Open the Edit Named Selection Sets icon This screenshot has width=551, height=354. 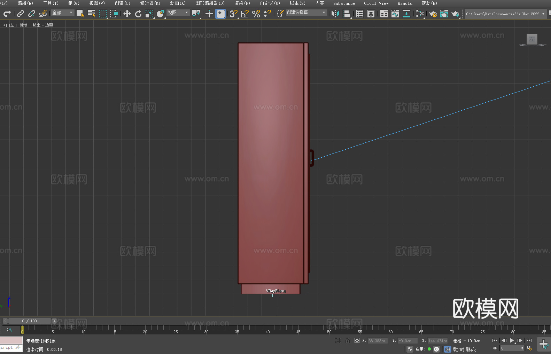point(280,14)
